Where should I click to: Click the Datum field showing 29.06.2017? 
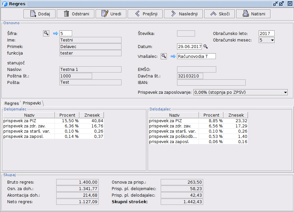(x=189, y=47)
